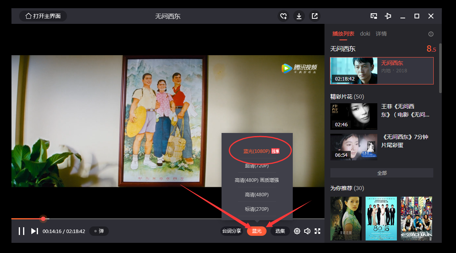Click the sidebar vertical scrollbar
This screenshot has height=253, width=456.
tap(440, 68)
